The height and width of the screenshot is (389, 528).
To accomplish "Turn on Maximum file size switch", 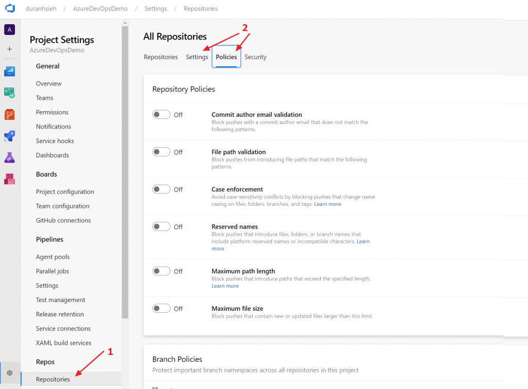I will pos(161,308).
